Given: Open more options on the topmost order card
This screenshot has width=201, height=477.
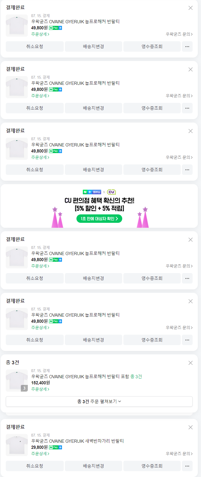Looking at the screenshot, I should [187, 46].
